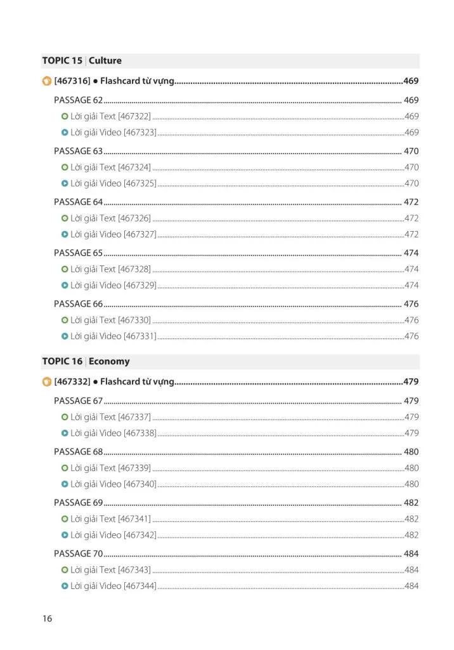Screen dimensions: 454x650
Task: Open Lời giải Text [467324] link
Action: 110,168
